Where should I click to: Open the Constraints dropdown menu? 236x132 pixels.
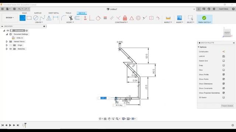[121, 22]
